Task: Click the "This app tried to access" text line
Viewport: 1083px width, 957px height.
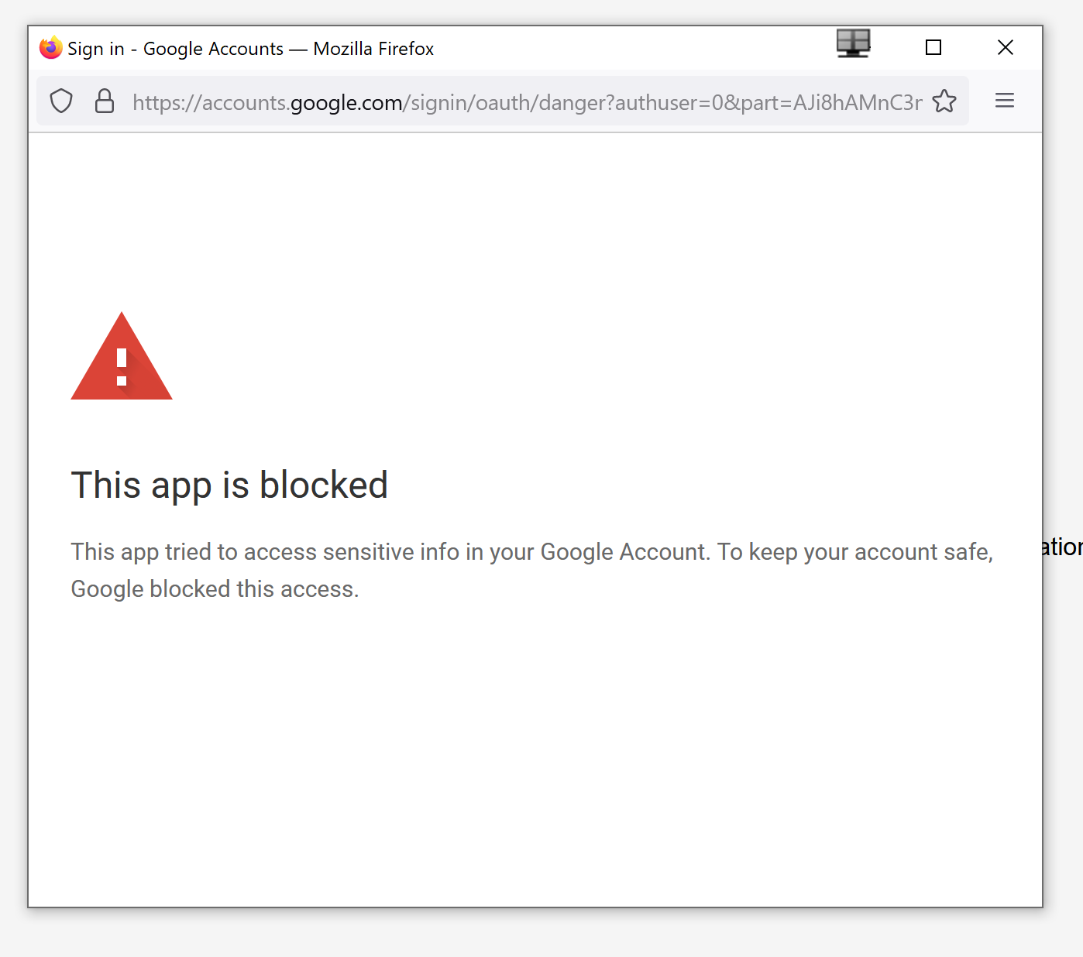Action: point(531,552)
